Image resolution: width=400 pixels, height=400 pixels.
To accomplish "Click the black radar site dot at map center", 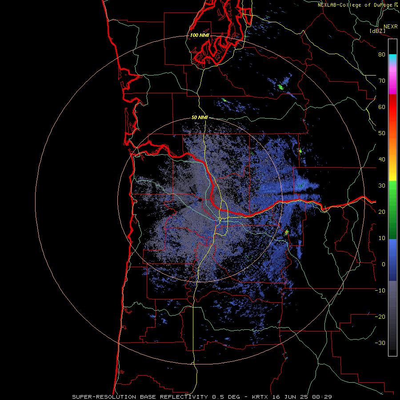I will 199,200.
